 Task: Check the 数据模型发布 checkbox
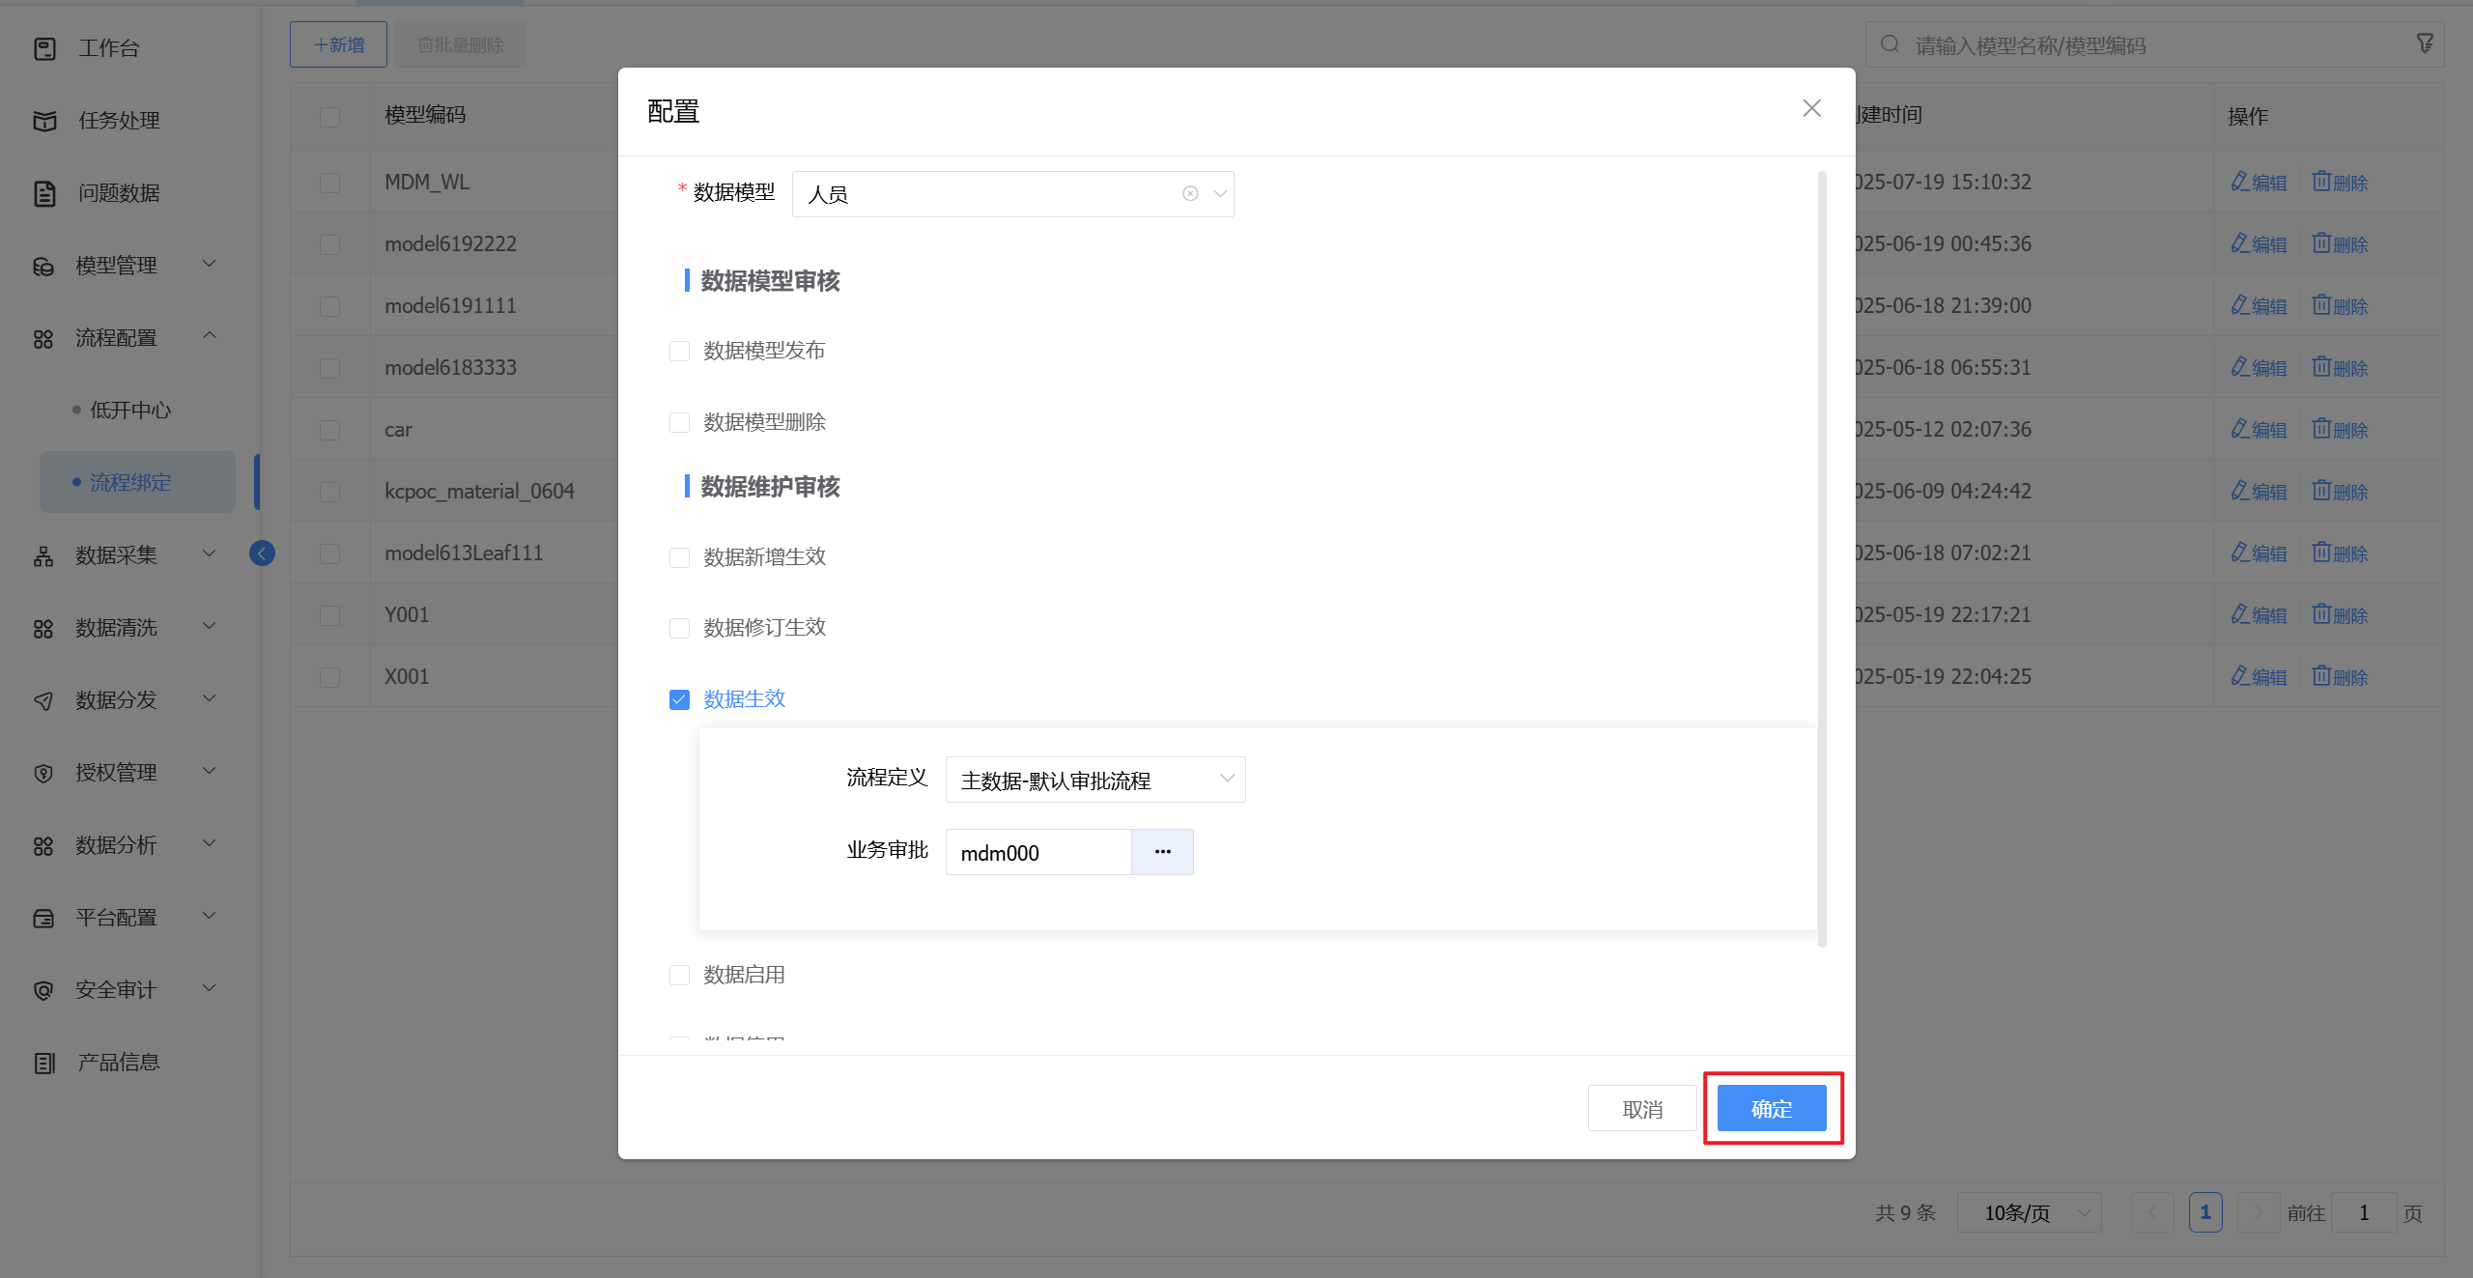point(679,352)
